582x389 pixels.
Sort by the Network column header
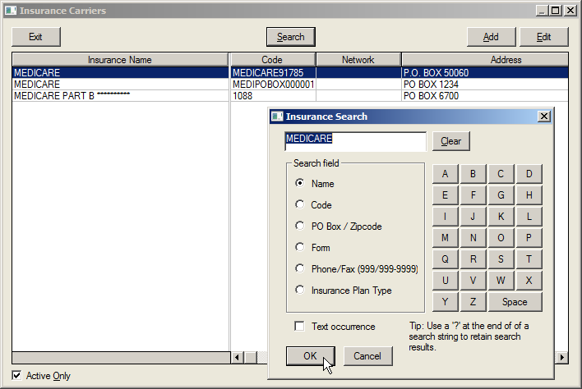coord(358,60)
